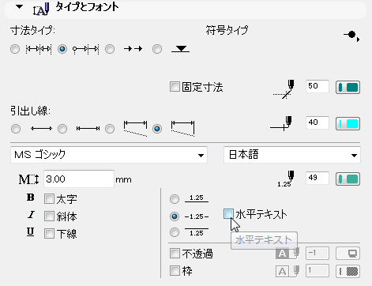Click the underline U icon
The height and width of the screenshot is (286, 372).
click(x=31, y=231)
